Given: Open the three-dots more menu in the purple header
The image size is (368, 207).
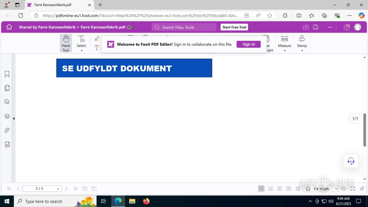Looking at the screenshot, I should tap(330, 27).
